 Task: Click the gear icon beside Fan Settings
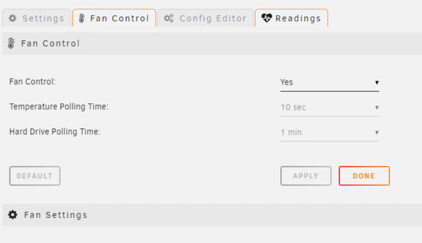click(13, 215)
